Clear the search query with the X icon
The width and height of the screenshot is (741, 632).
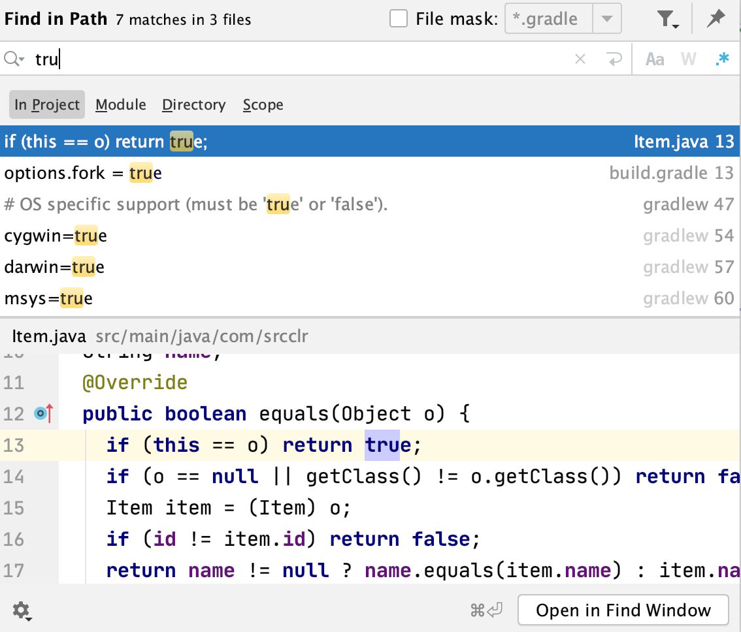pos(580,59)
